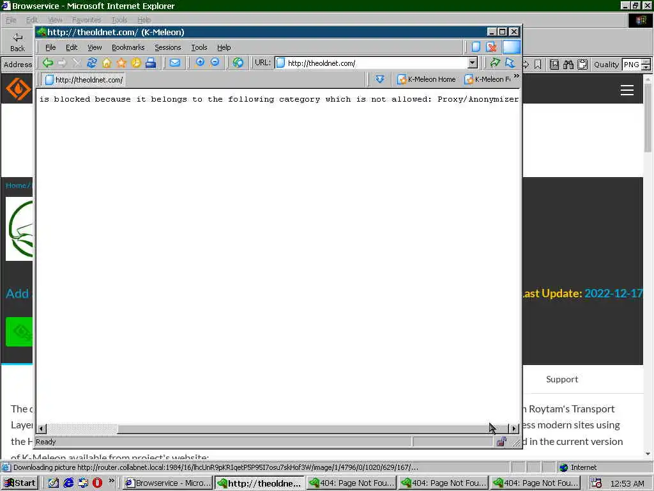The width and height of the screenshot is (654, 491).
Task: Open the history clock icon in K-Meleon
Action: click(136, 63)
